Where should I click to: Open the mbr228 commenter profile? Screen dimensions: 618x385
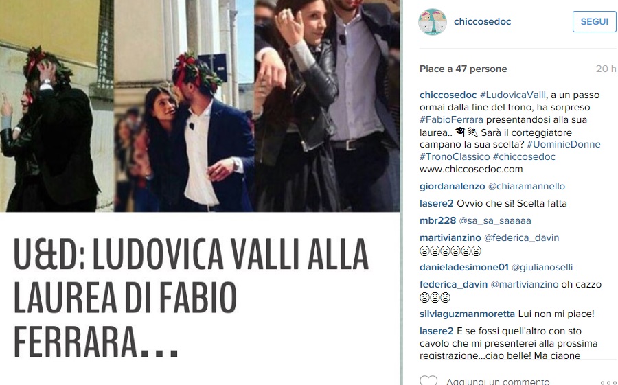(x=437, y=220)
